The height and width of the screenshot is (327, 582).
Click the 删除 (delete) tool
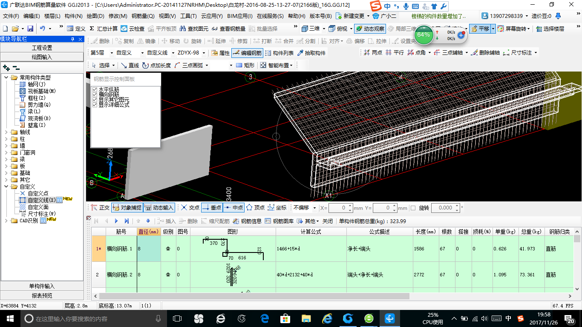coord(100,41)
